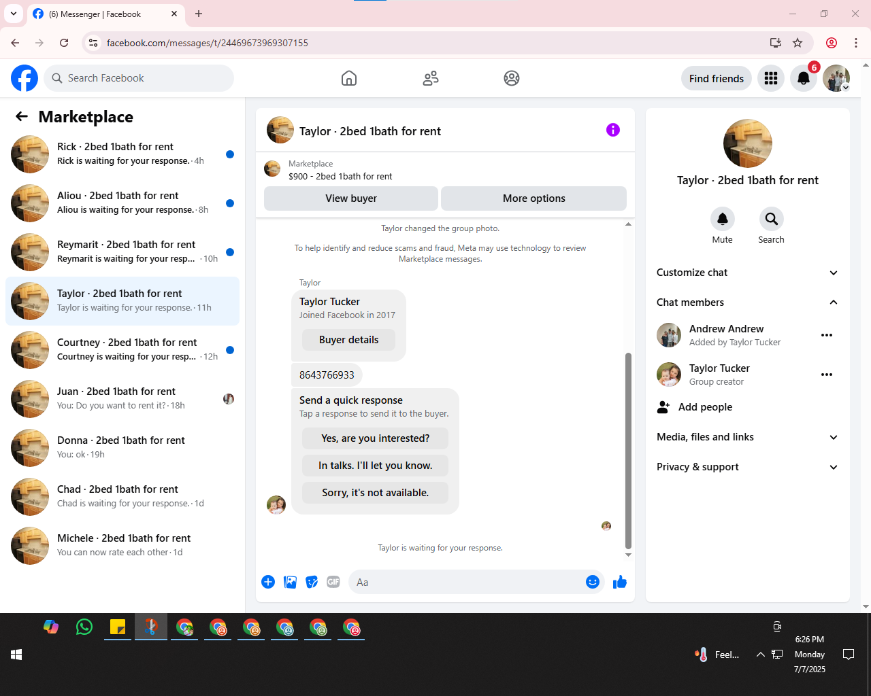Open the notifications bell

[804, 78]
